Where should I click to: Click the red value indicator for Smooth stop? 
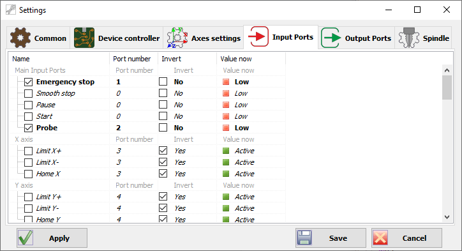click(226, 93)
